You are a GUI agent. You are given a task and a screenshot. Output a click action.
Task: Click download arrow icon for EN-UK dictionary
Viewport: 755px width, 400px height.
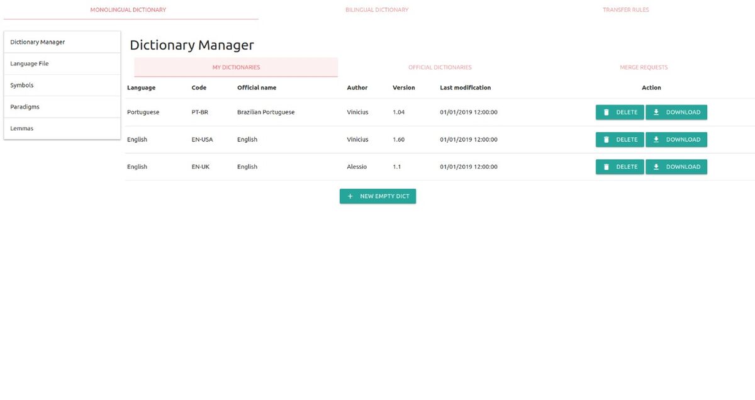(656, 167)
